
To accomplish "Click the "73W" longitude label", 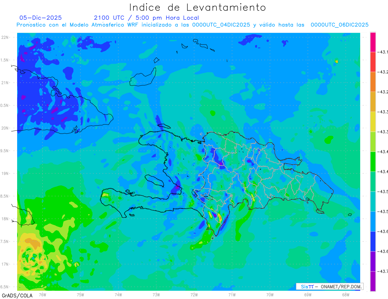I will pyautogui.click(x=156, y=294).
